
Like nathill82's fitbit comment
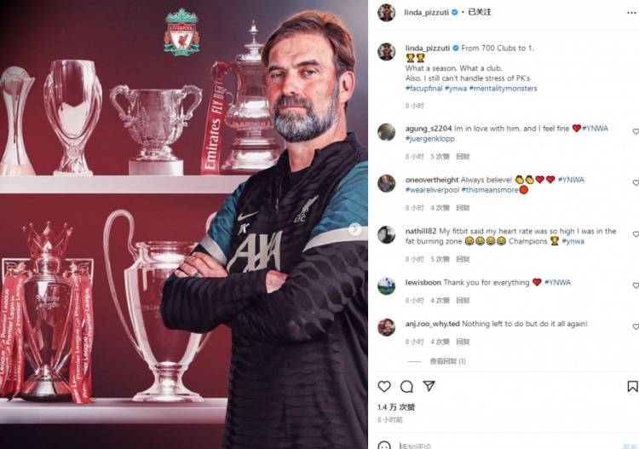point(636,233)
